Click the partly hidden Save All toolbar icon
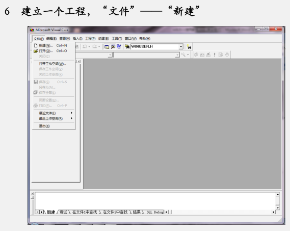This screenshot has width=290, height=231. [77, 46]
